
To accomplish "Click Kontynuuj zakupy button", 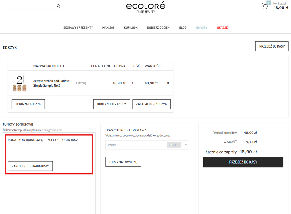I will click(x=112, y=104).
